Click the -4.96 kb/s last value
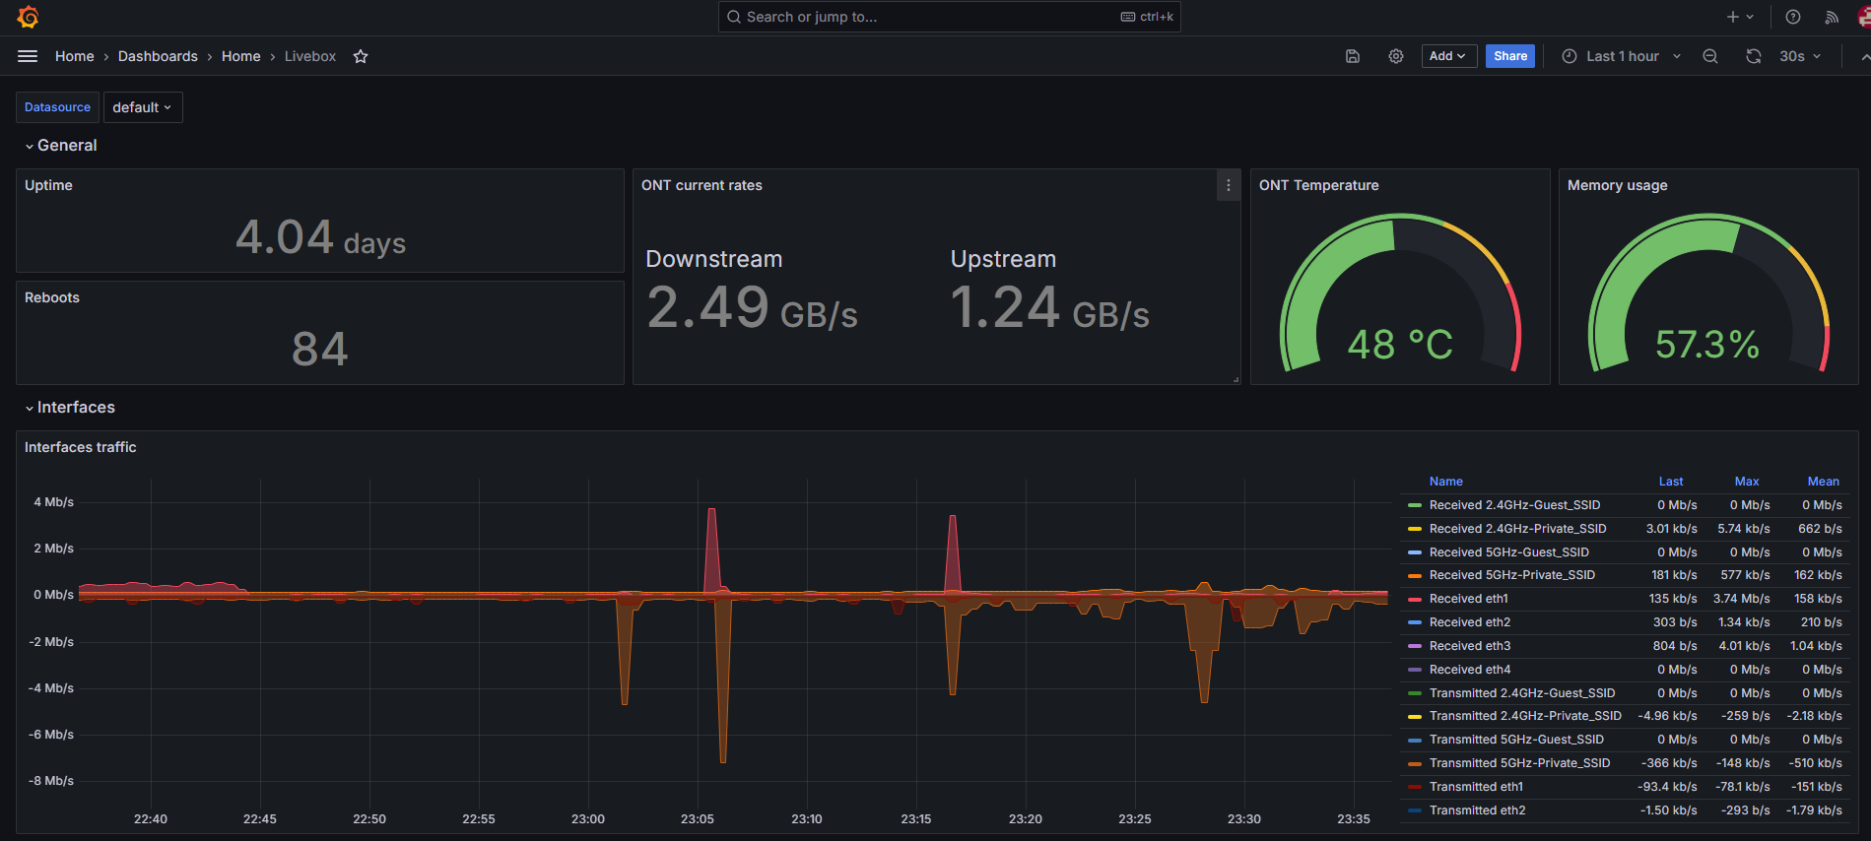 [x=1667, y=717]
